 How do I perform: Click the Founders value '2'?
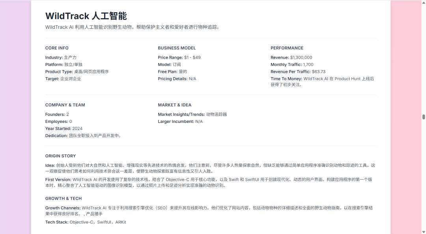68,115
